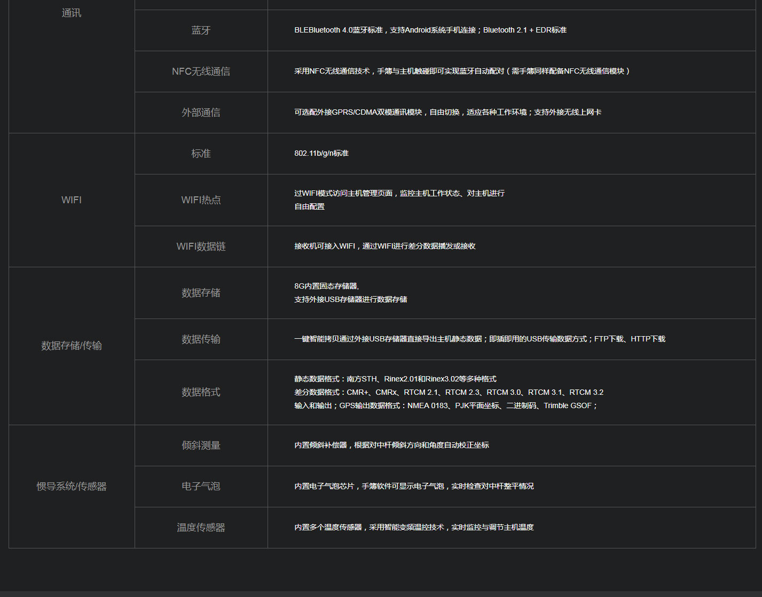Select the WIFI数据链 label cell
Image resolution: width=762 pixels, height=597 pixels.
click(201, 246)
